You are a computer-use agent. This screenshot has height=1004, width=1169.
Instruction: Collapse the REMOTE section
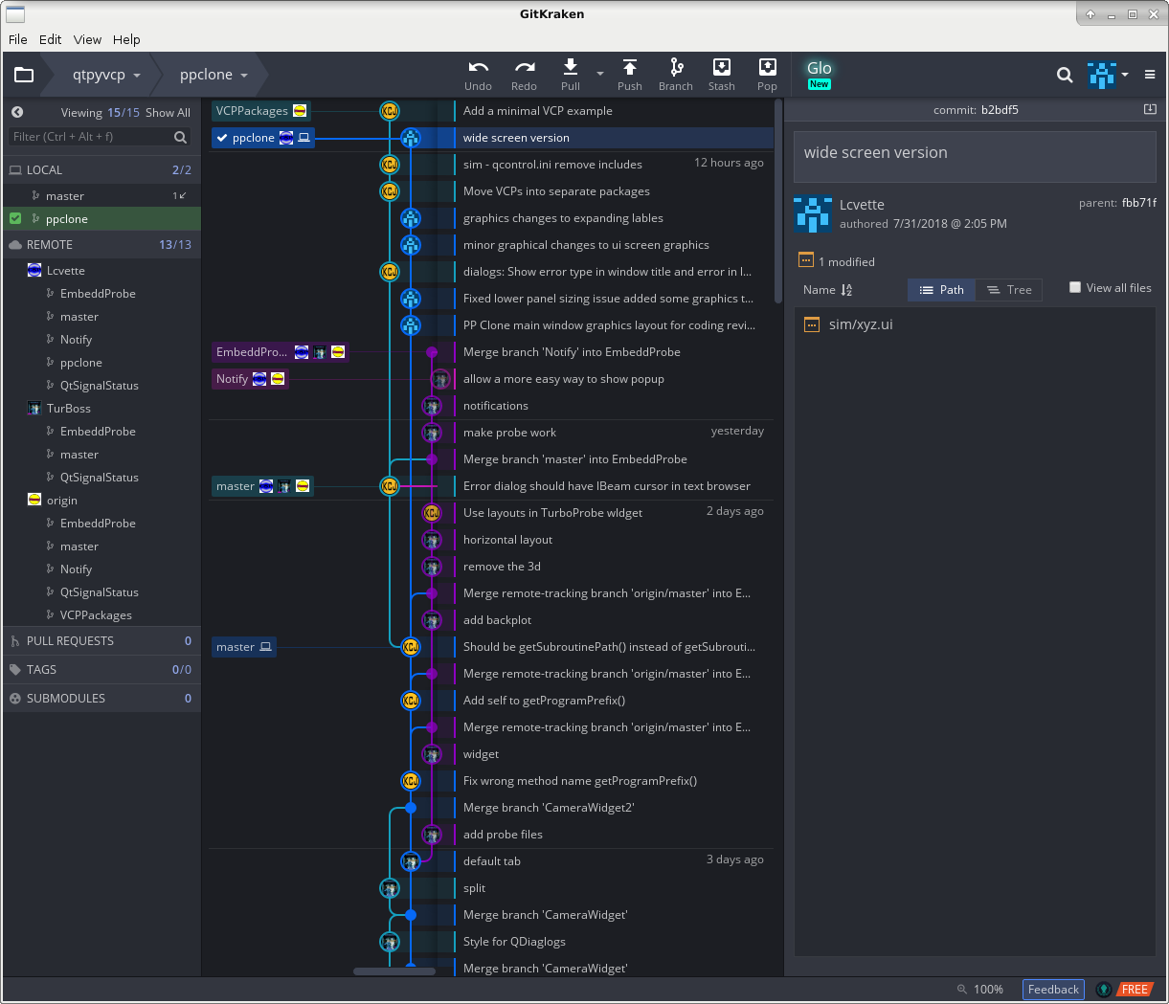101,245
